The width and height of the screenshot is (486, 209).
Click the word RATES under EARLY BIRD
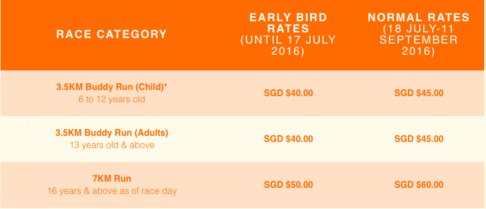[288, 28]
